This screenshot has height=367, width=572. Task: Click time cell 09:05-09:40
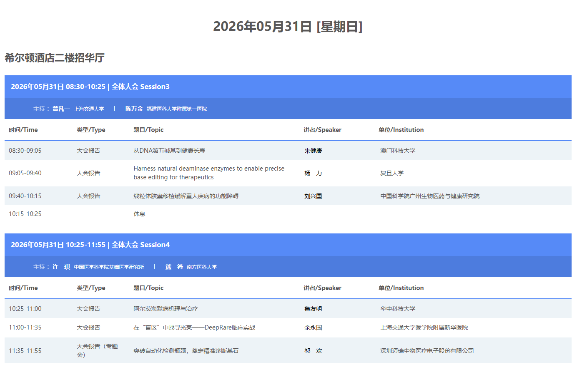(x=25, y=173)
